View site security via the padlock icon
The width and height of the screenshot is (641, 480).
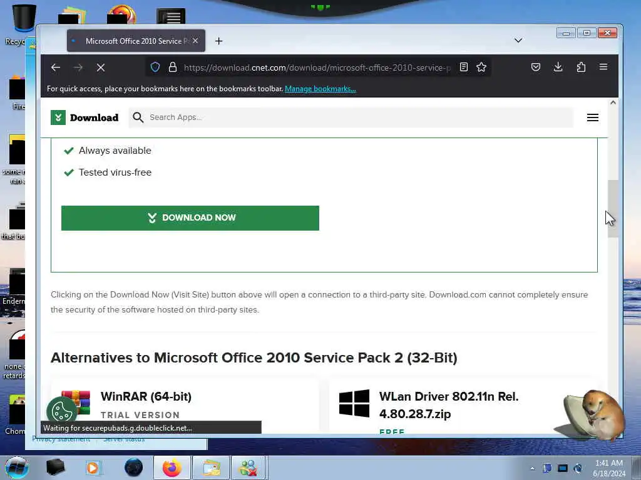click(x=173, y=67)
